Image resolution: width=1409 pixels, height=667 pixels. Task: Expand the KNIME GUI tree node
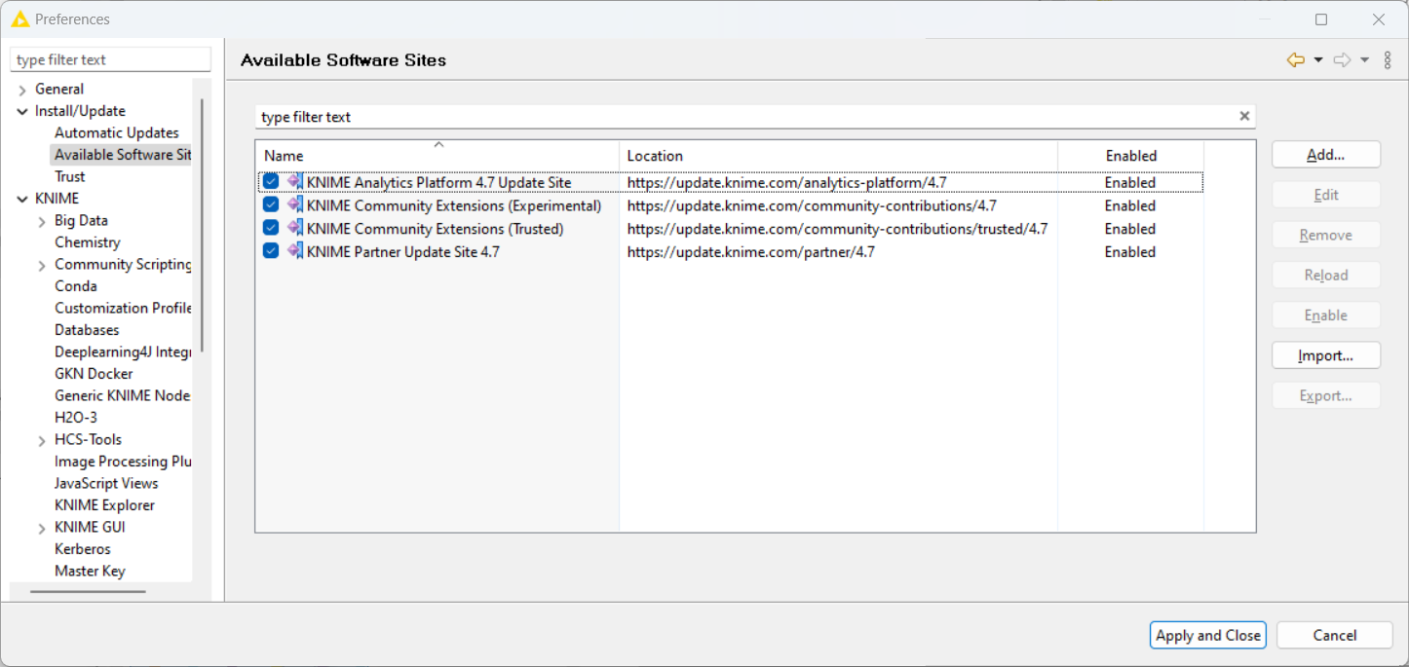42,528
